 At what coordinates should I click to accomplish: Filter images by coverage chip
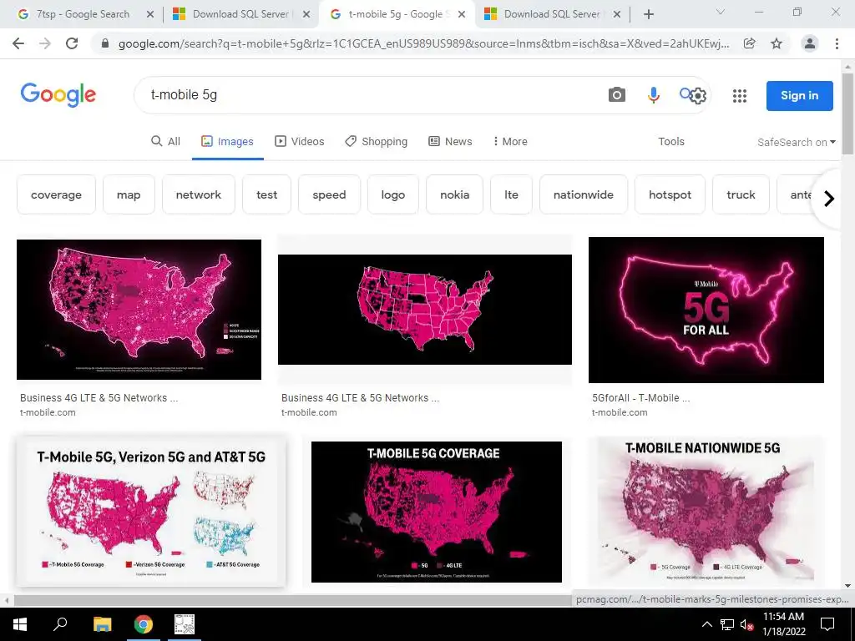click(x=56, y=194)
